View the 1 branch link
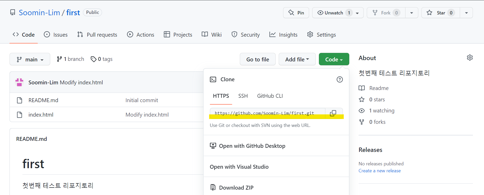Image resolution: width=484 pixels, height=195 pixels. [x=70, y=59]
